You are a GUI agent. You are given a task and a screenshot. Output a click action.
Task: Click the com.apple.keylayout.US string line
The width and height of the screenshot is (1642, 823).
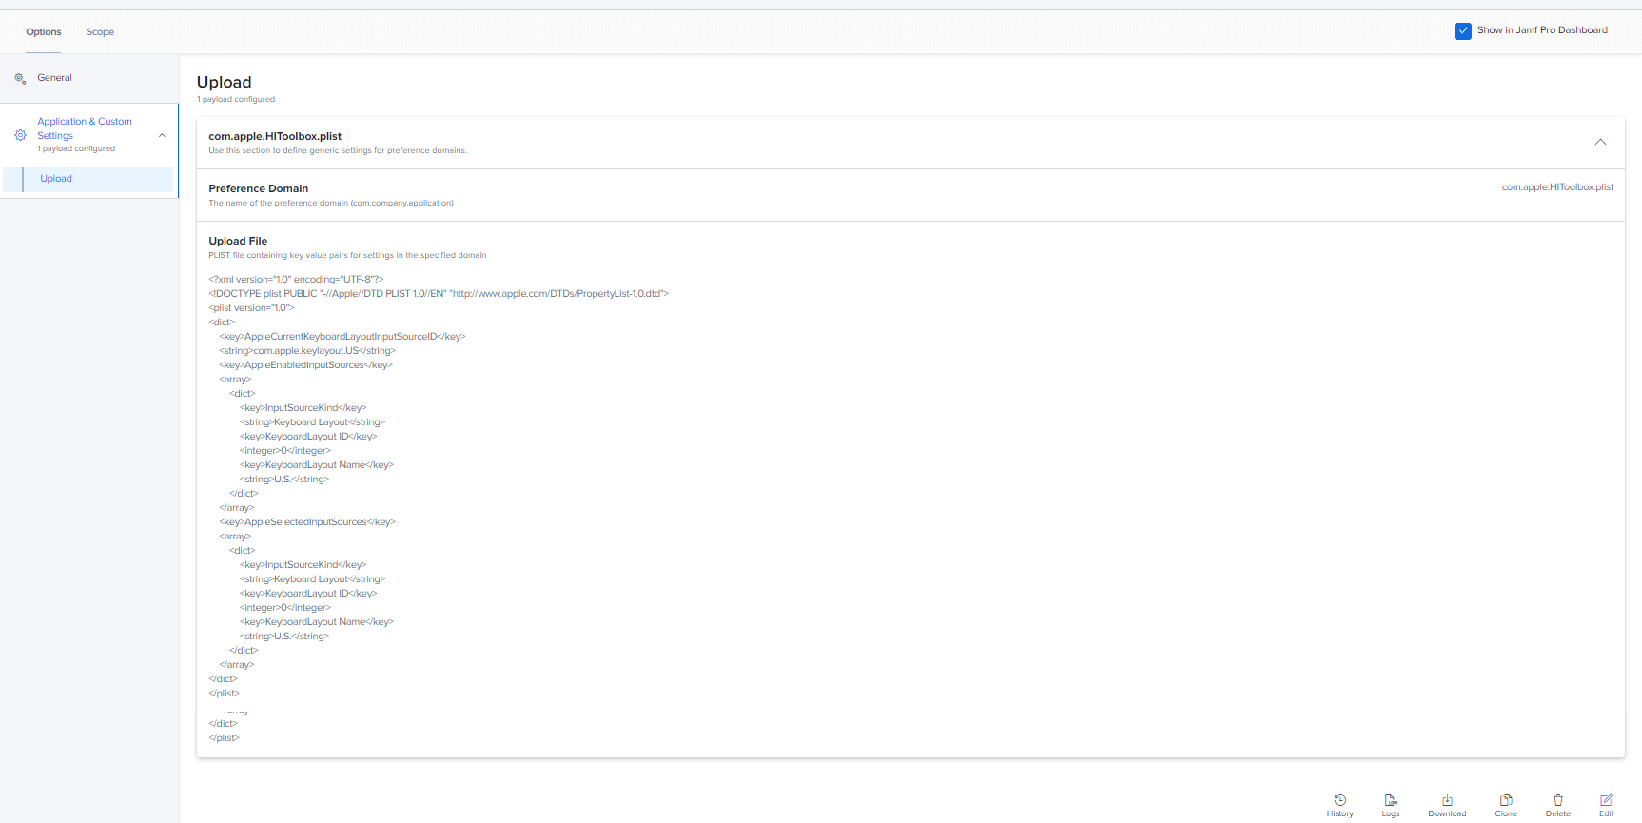click(307, 351)
